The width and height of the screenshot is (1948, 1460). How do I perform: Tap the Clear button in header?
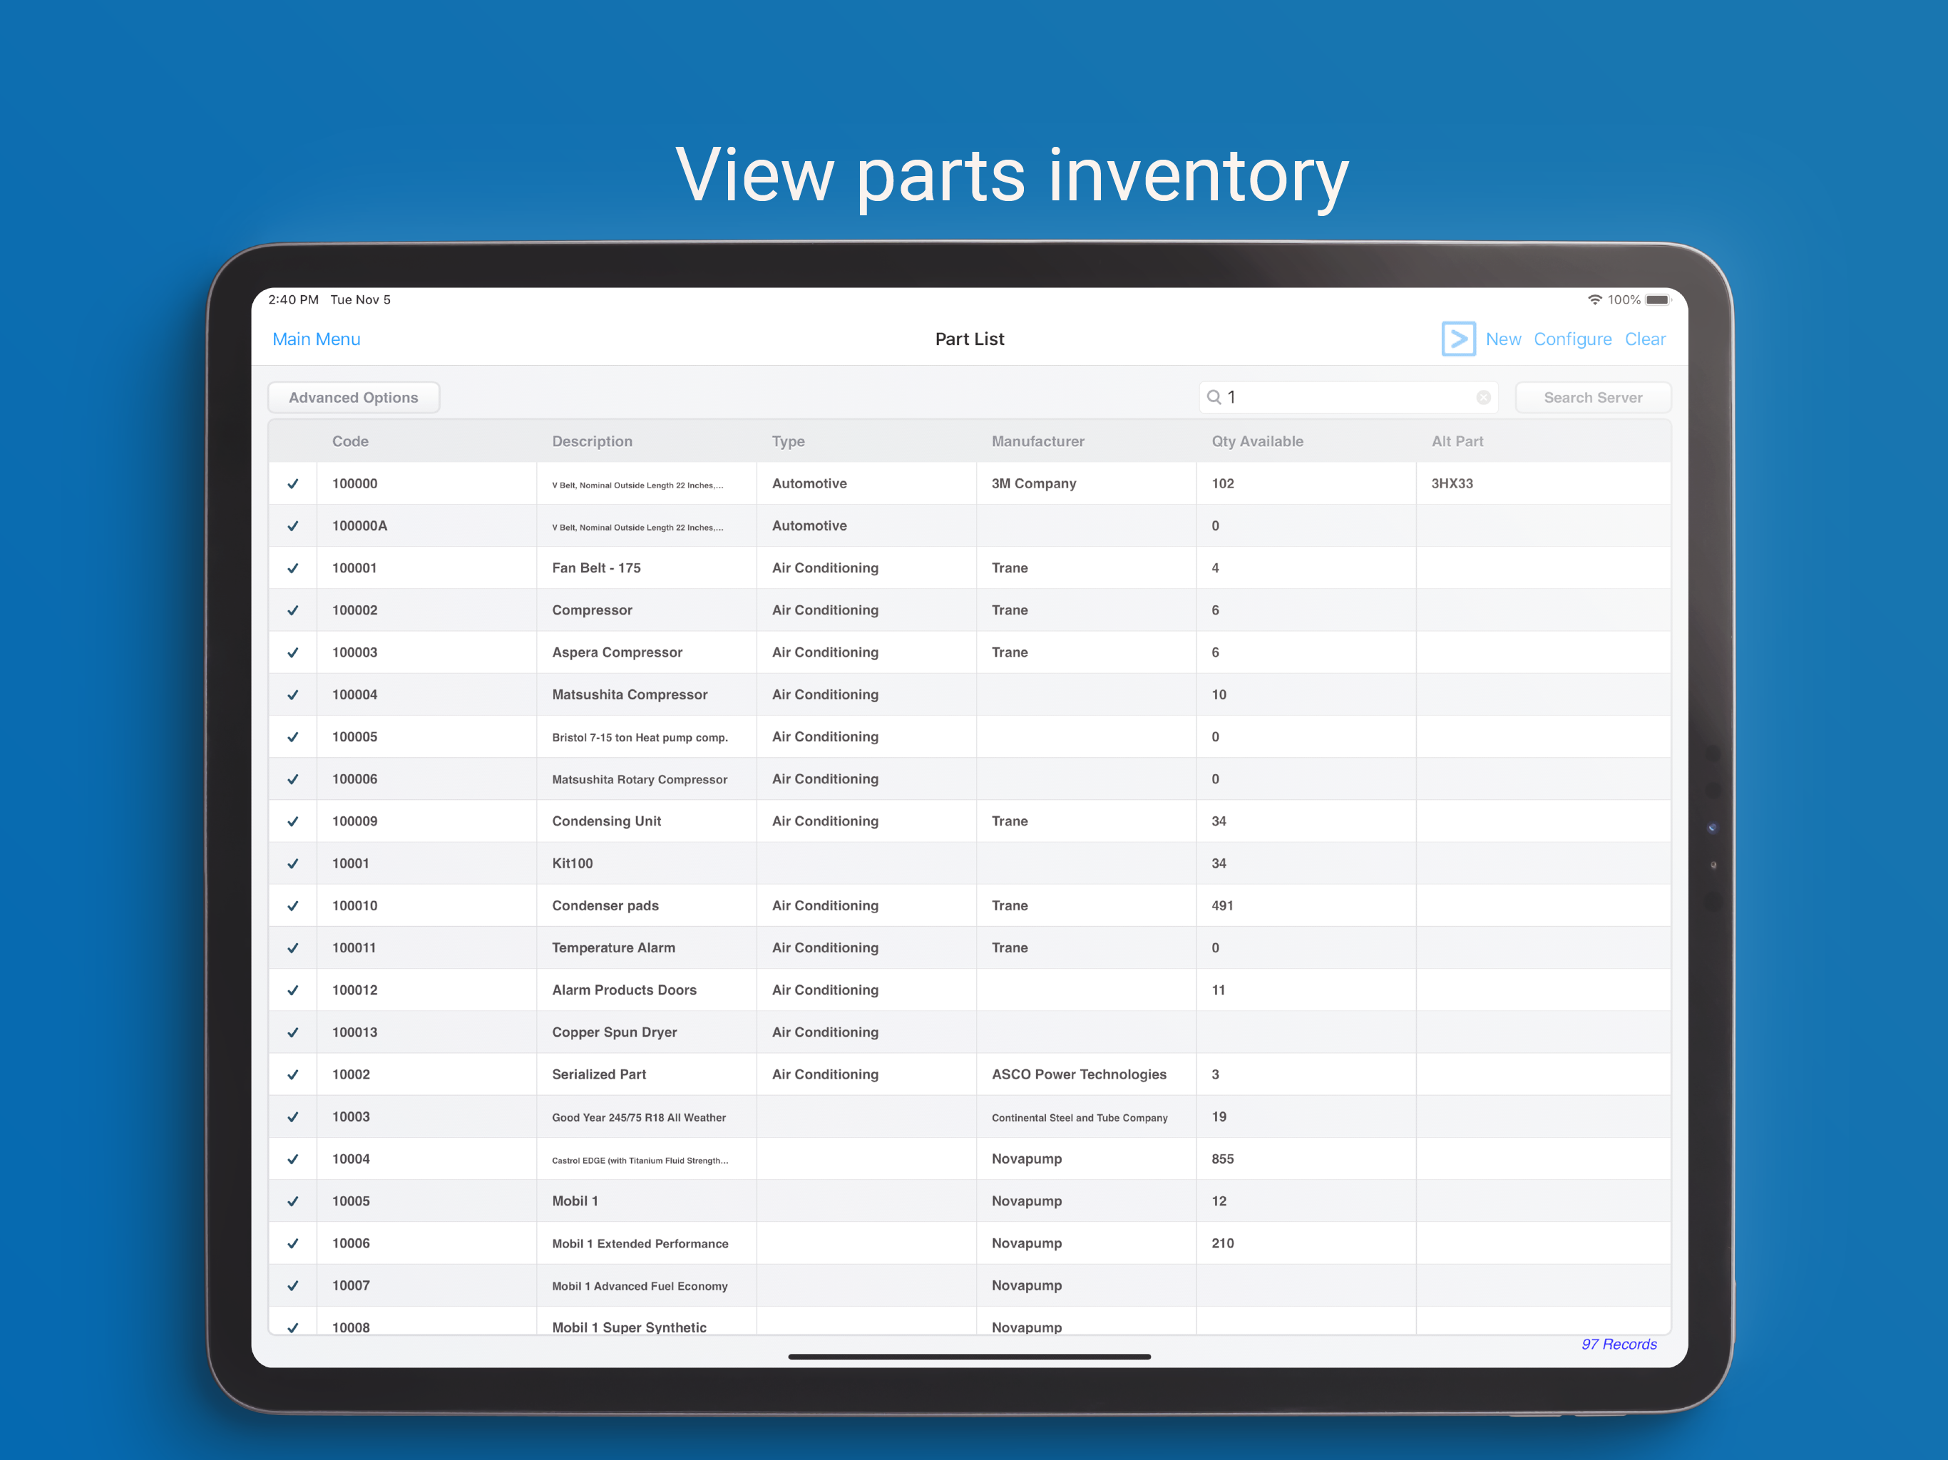click(1644, 339)
